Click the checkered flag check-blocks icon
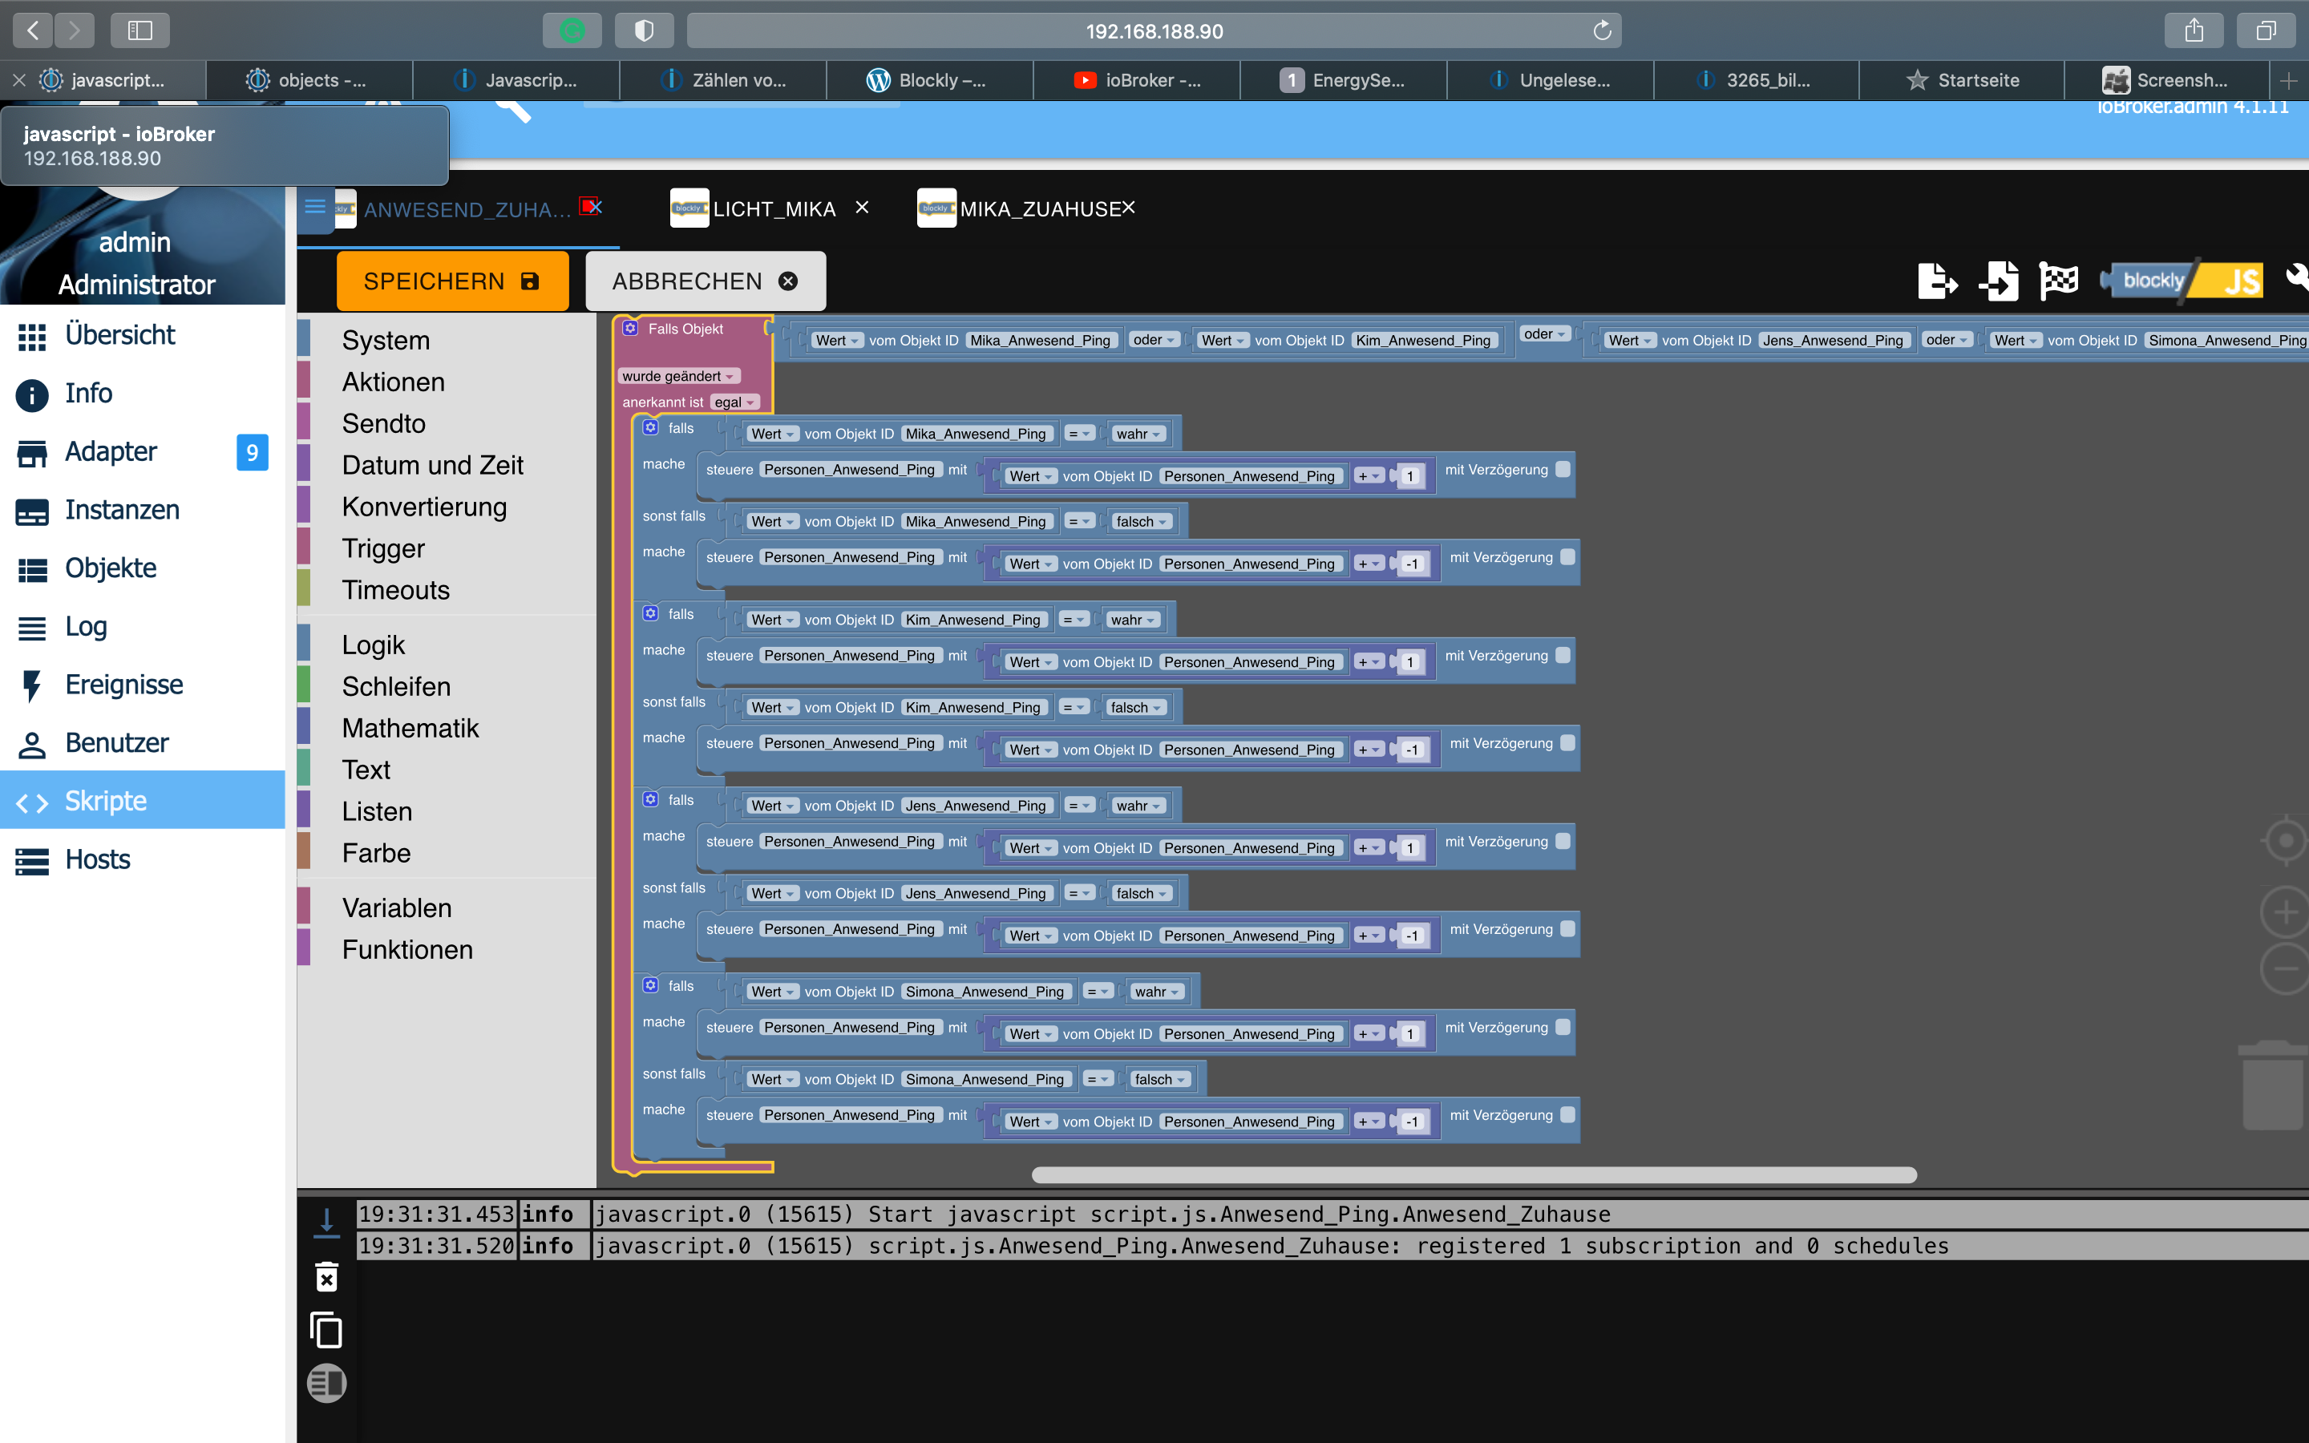Image resolution: width=2309 pixels, height=1443 pixels. click(x=2058, y=281)
